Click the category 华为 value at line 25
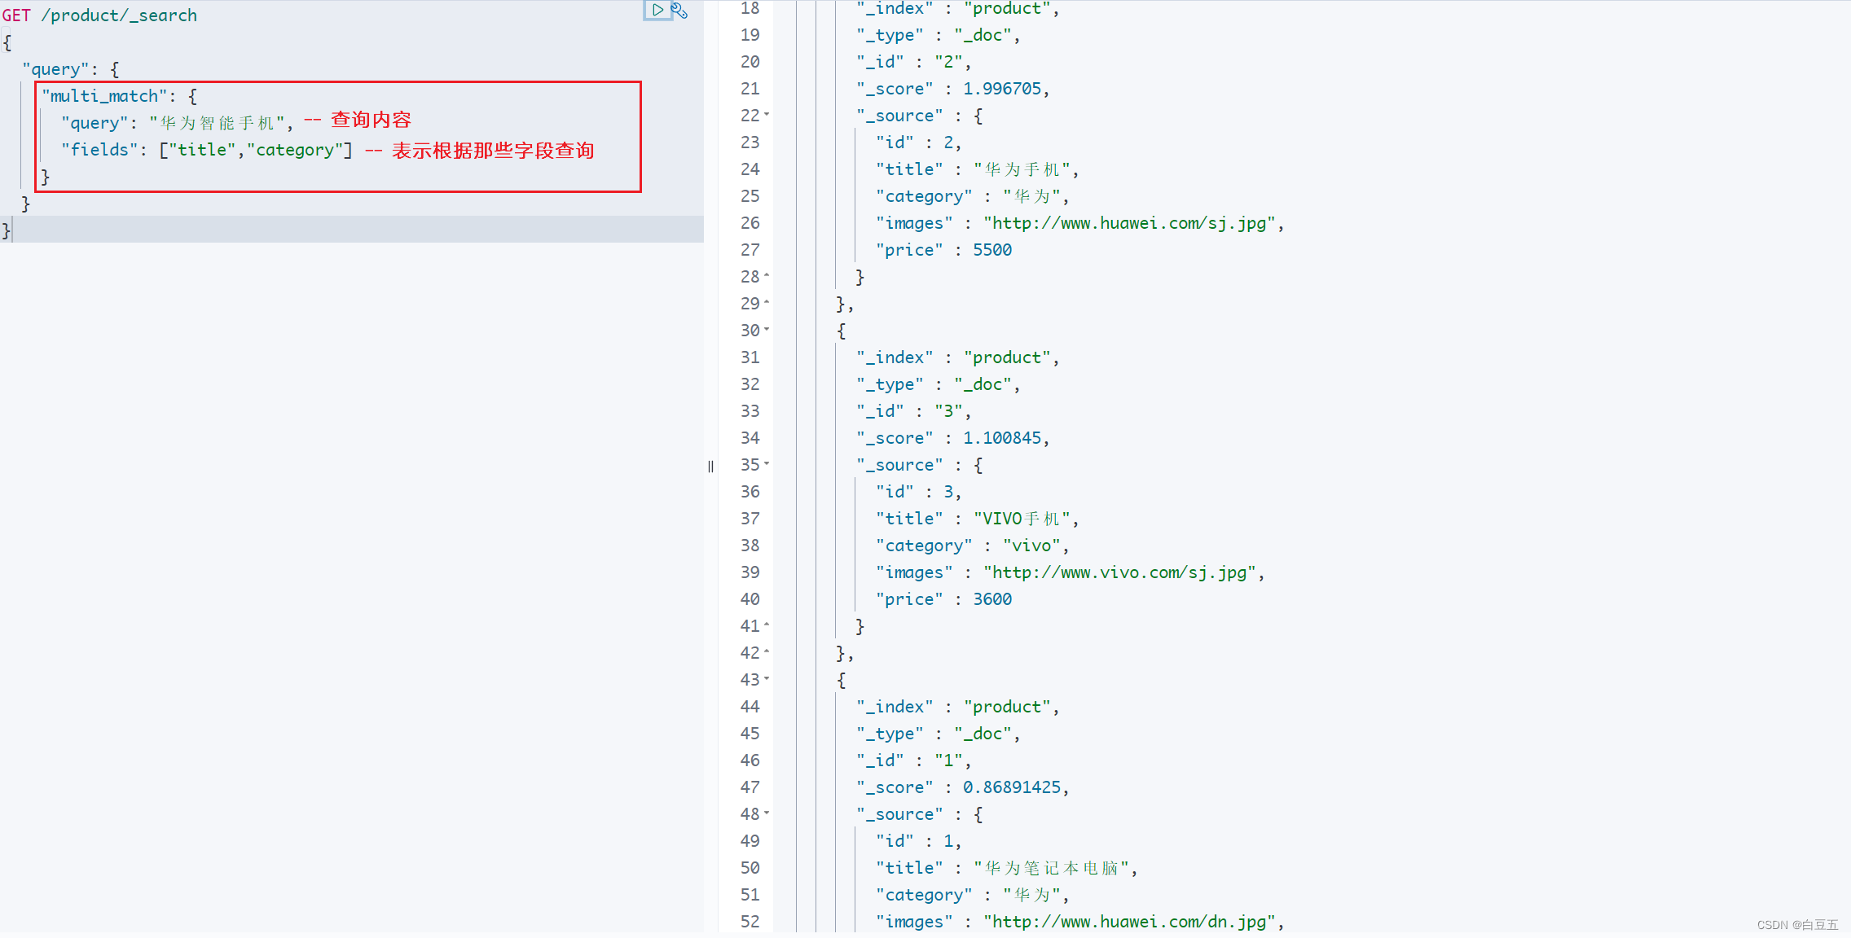 pos(1031,196)
